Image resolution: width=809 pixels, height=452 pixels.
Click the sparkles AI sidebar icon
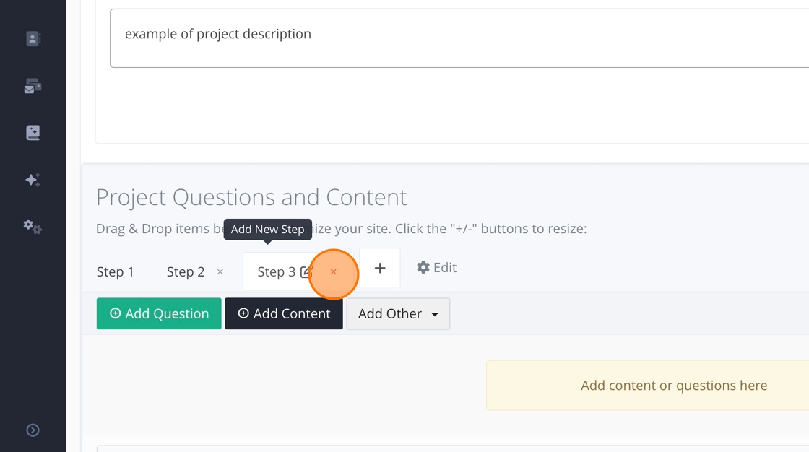pos(33,180)
